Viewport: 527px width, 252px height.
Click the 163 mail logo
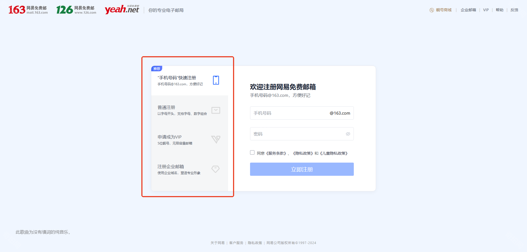click(28, 10)
